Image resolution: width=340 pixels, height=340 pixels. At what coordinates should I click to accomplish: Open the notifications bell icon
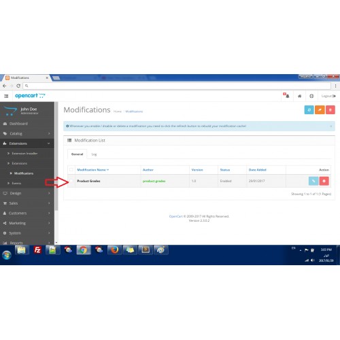[x=286, y=96]
